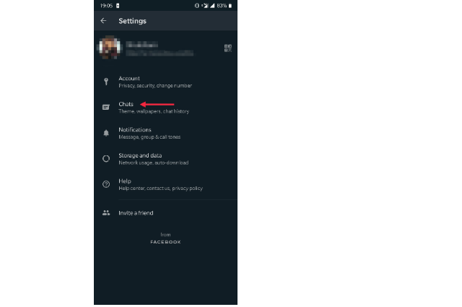Open Storage and data settings

pyautogui.click(x=165, y=159)
